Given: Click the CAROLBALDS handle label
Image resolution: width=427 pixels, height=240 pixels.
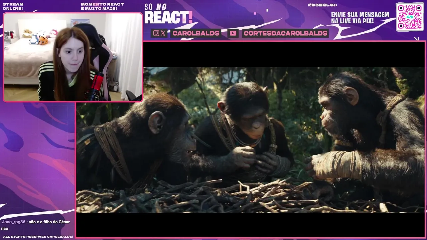Looking at the screenshot, I should (x=196, y=33).
